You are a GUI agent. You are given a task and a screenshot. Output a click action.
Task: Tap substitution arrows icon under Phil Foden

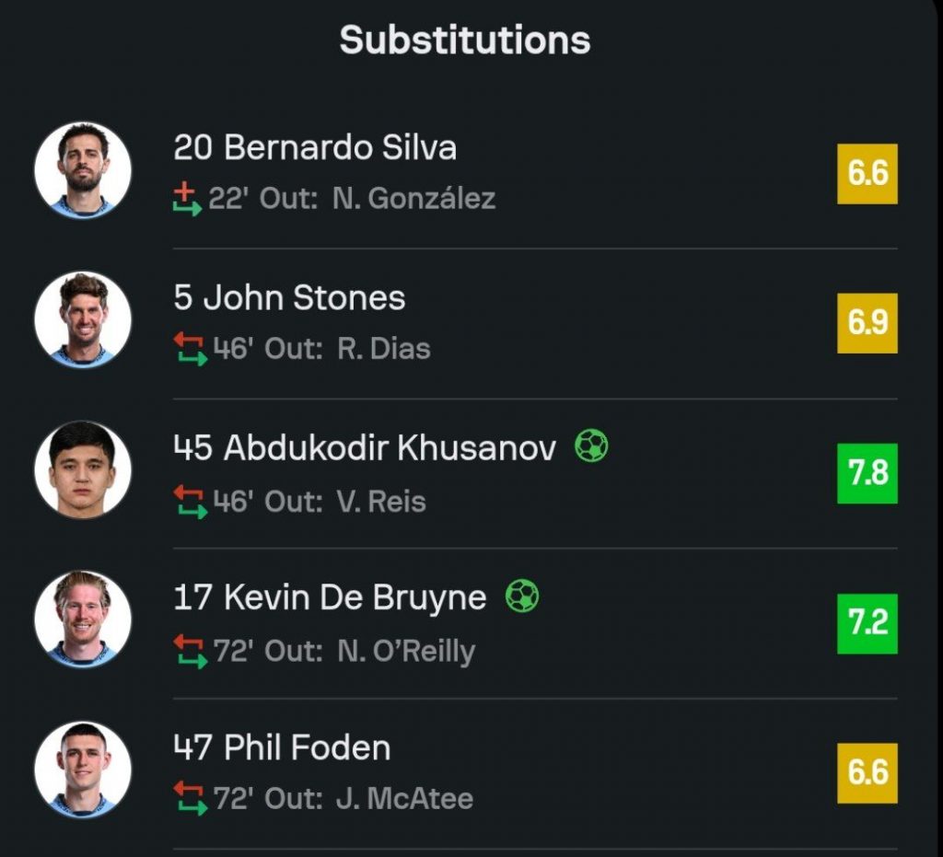click(190, 798)
